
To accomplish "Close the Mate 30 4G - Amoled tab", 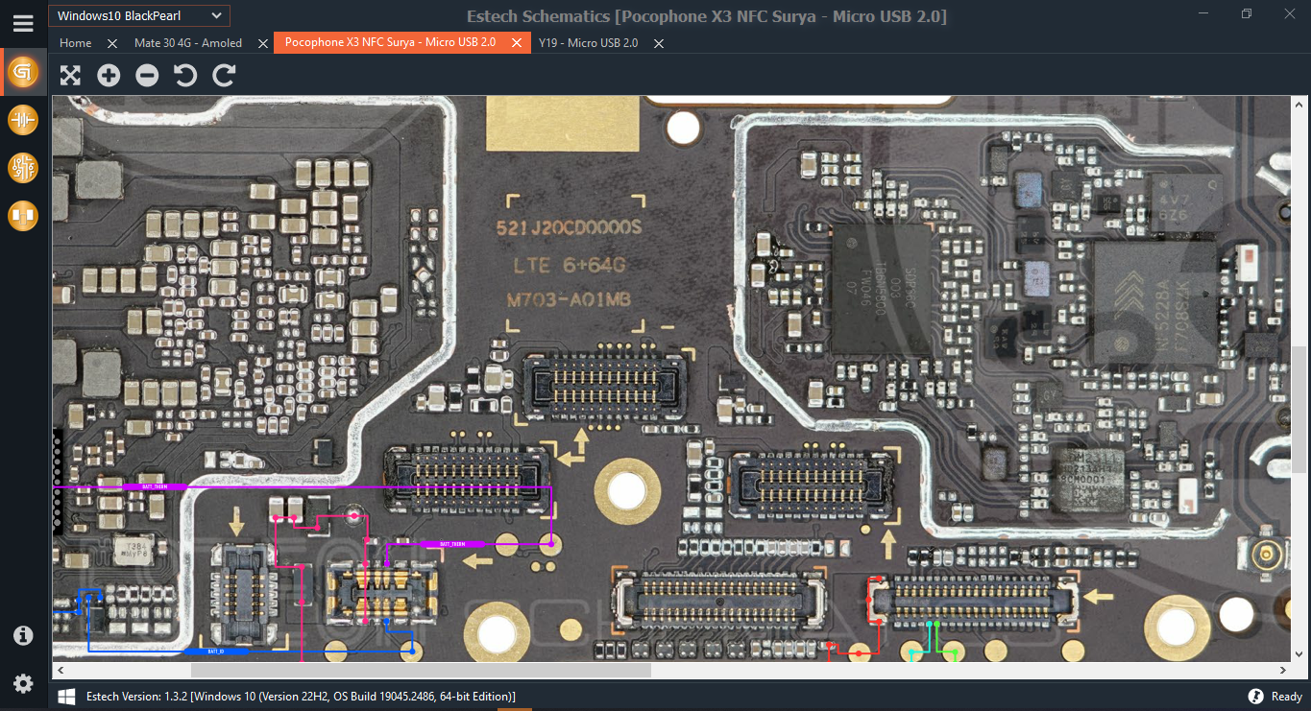I will [x=262, y=43].
